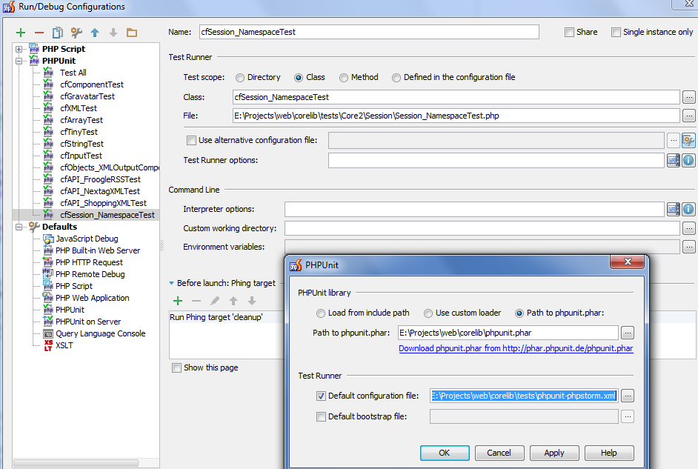Click the Apply button in PHPUnit dialog

pyautogui.click(x=554, y=453)
